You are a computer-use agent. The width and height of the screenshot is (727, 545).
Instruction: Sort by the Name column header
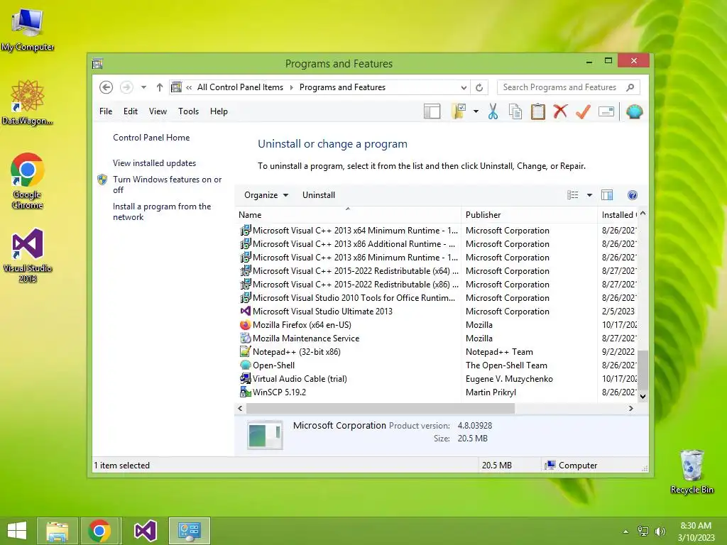348,215
